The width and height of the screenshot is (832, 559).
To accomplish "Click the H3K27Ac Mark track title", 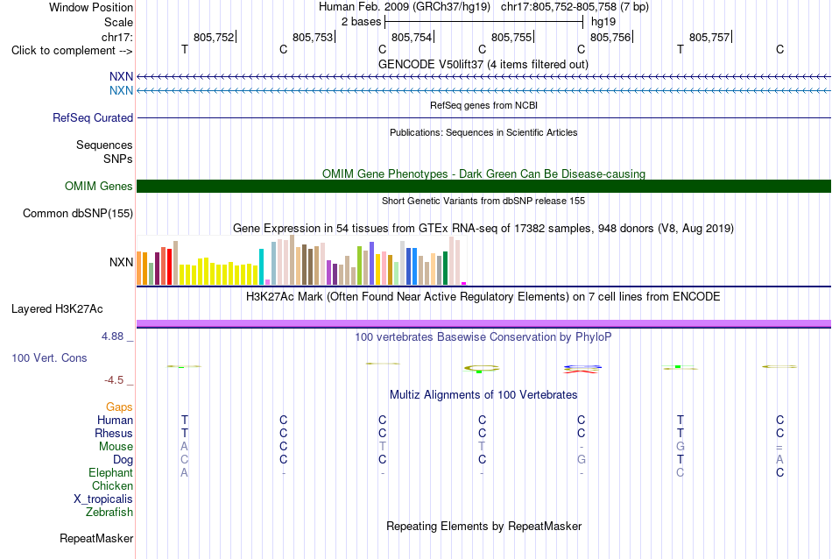I will [x=483, y=296].
